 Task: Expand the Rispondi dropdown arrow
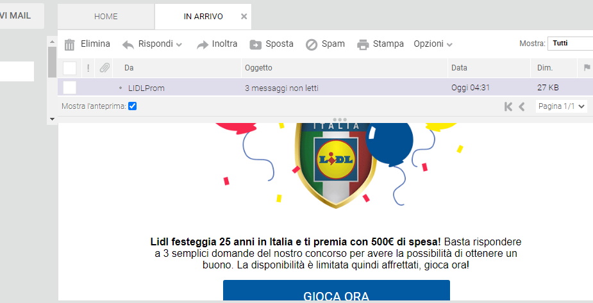(x=180, y=45)
